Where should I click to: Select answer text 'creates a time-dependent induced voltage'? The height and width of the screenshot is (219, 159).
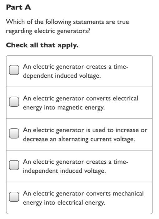[76, 71]
